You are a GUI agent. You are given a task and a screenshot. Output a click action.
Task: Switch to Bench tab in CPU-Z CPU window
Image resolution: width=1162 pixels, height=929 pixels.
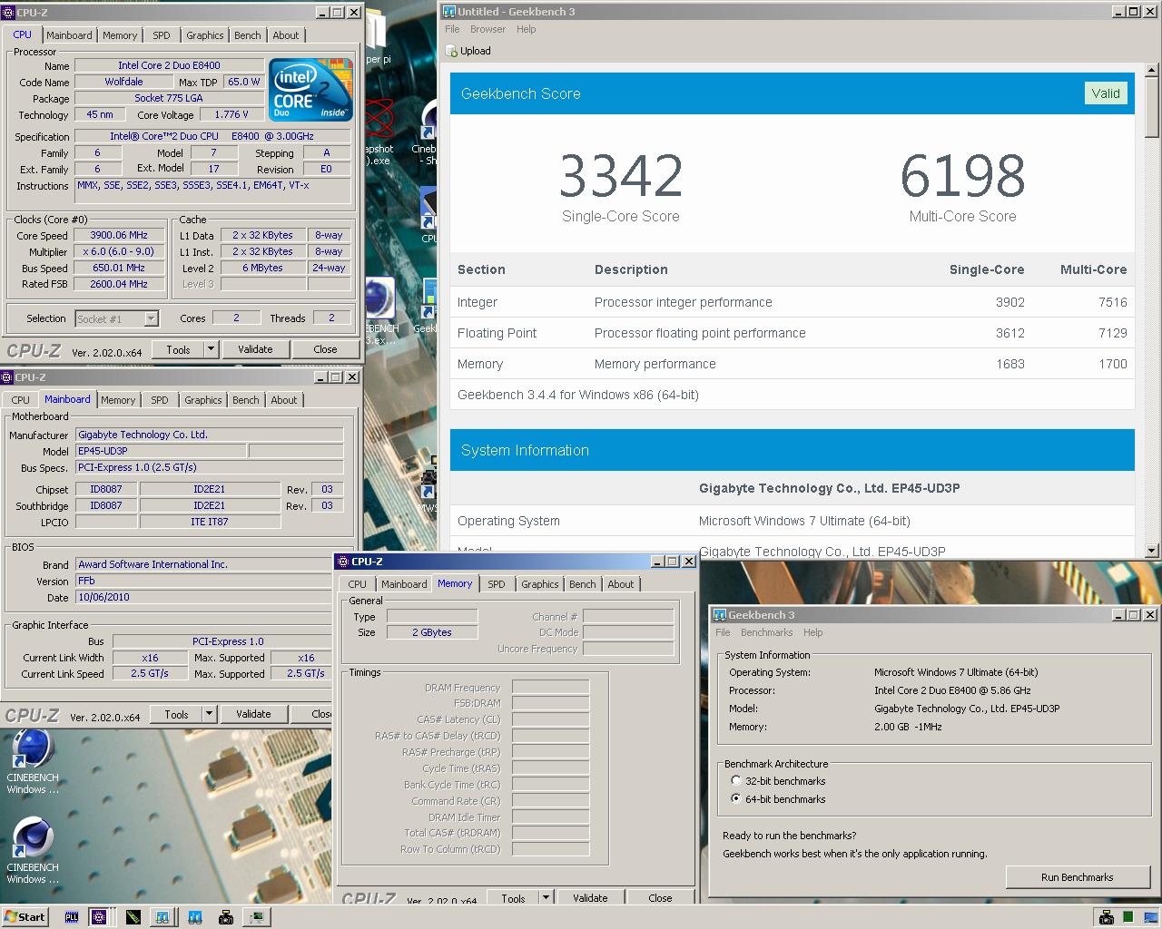point(247,35)
